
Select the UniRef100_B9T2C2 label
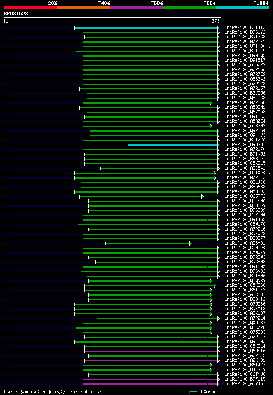tap(245, 37)
